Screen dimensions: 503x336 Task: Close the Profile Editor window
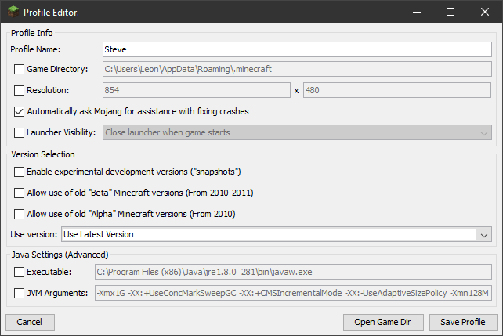(485, 13)
